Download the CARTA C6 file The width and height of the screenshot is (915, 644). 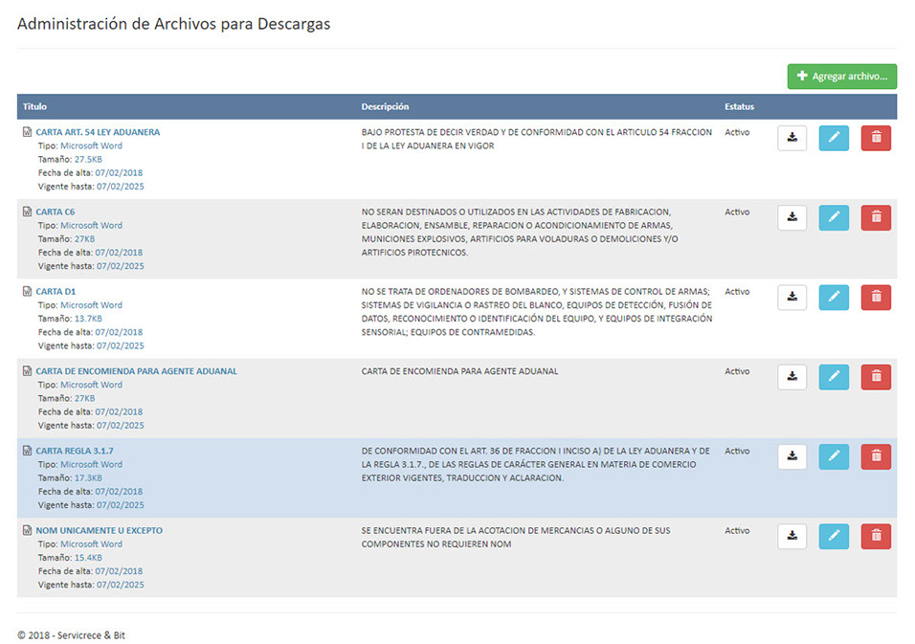pyautogui.click(x=792, y=217)
